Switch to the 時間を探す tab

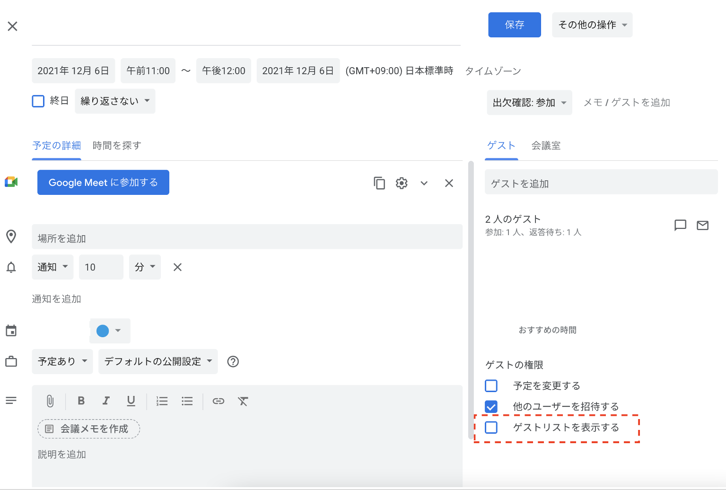click(117, 146)
